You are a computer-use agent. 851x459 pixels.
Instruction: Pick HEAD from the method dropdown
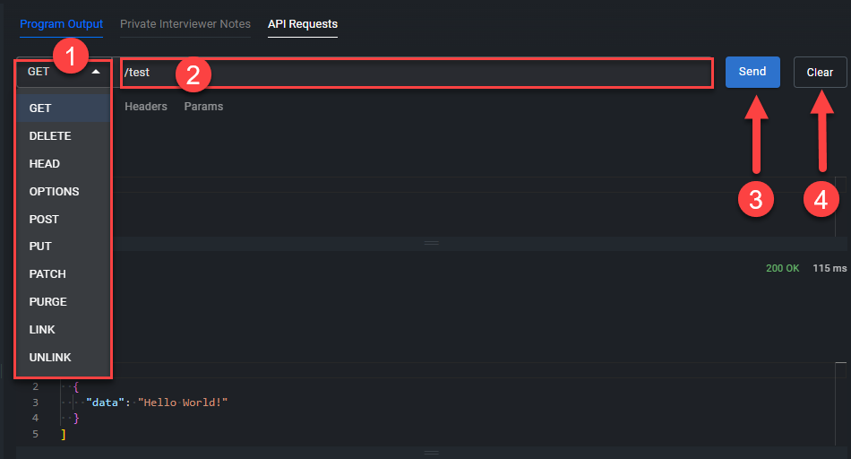45,164
